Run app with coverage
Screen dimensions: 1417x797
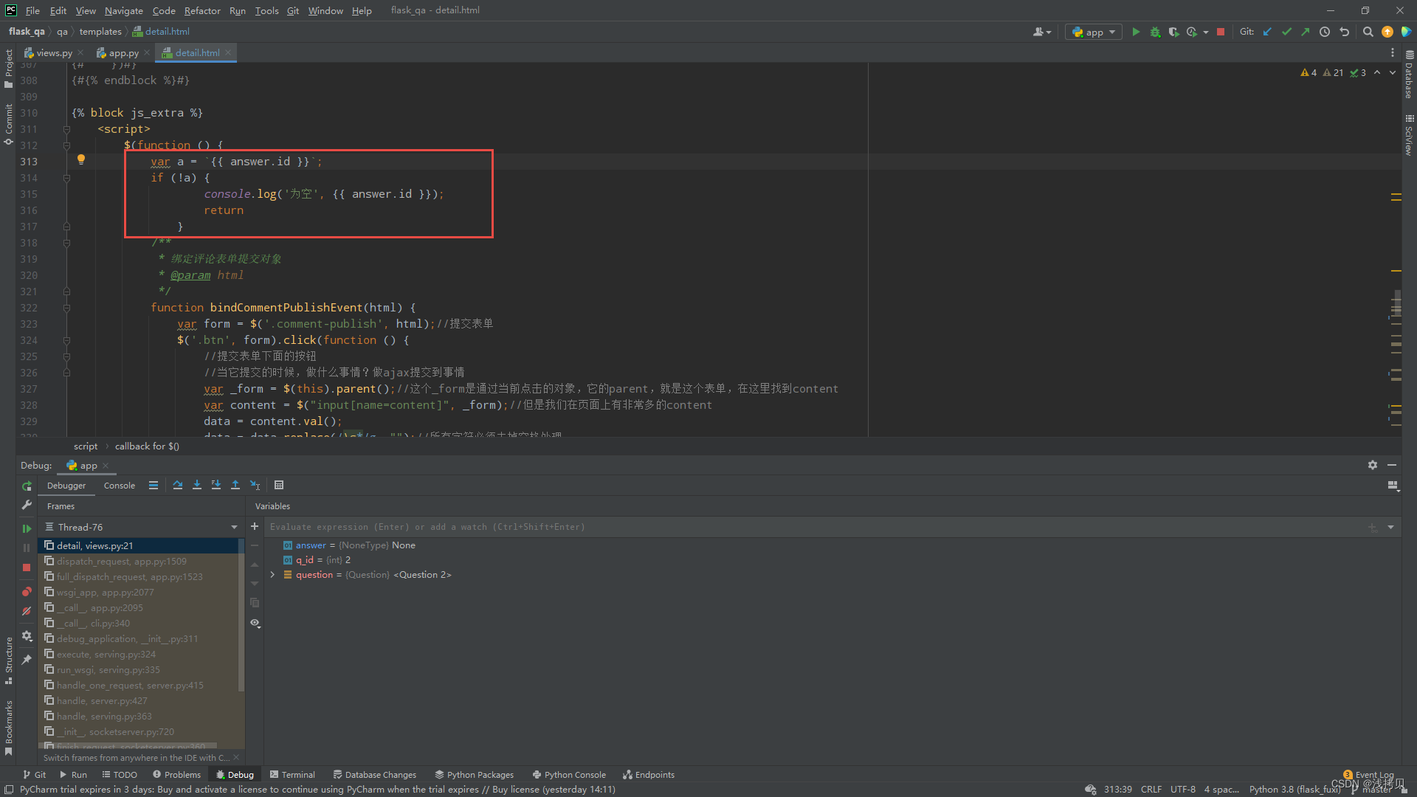click(1173, 32)
